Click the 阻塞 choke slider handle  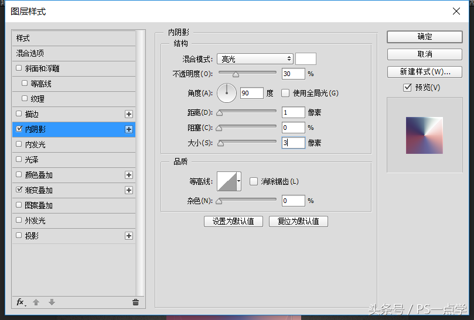coord(219,128)
